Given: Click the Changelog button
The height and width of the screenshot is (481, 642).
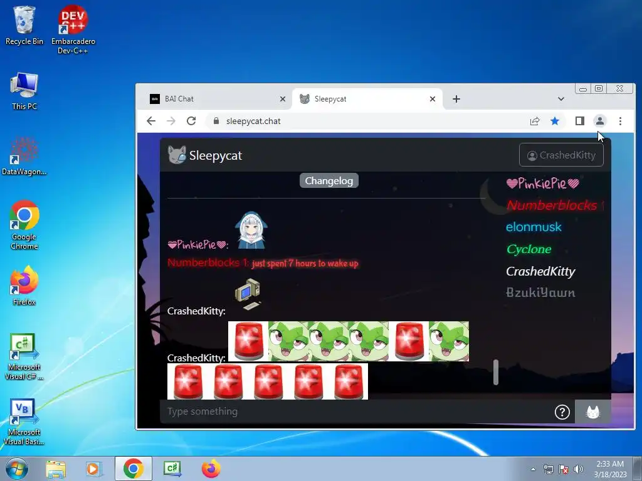Looking at the screenshot, I should (x=329, y=181).
